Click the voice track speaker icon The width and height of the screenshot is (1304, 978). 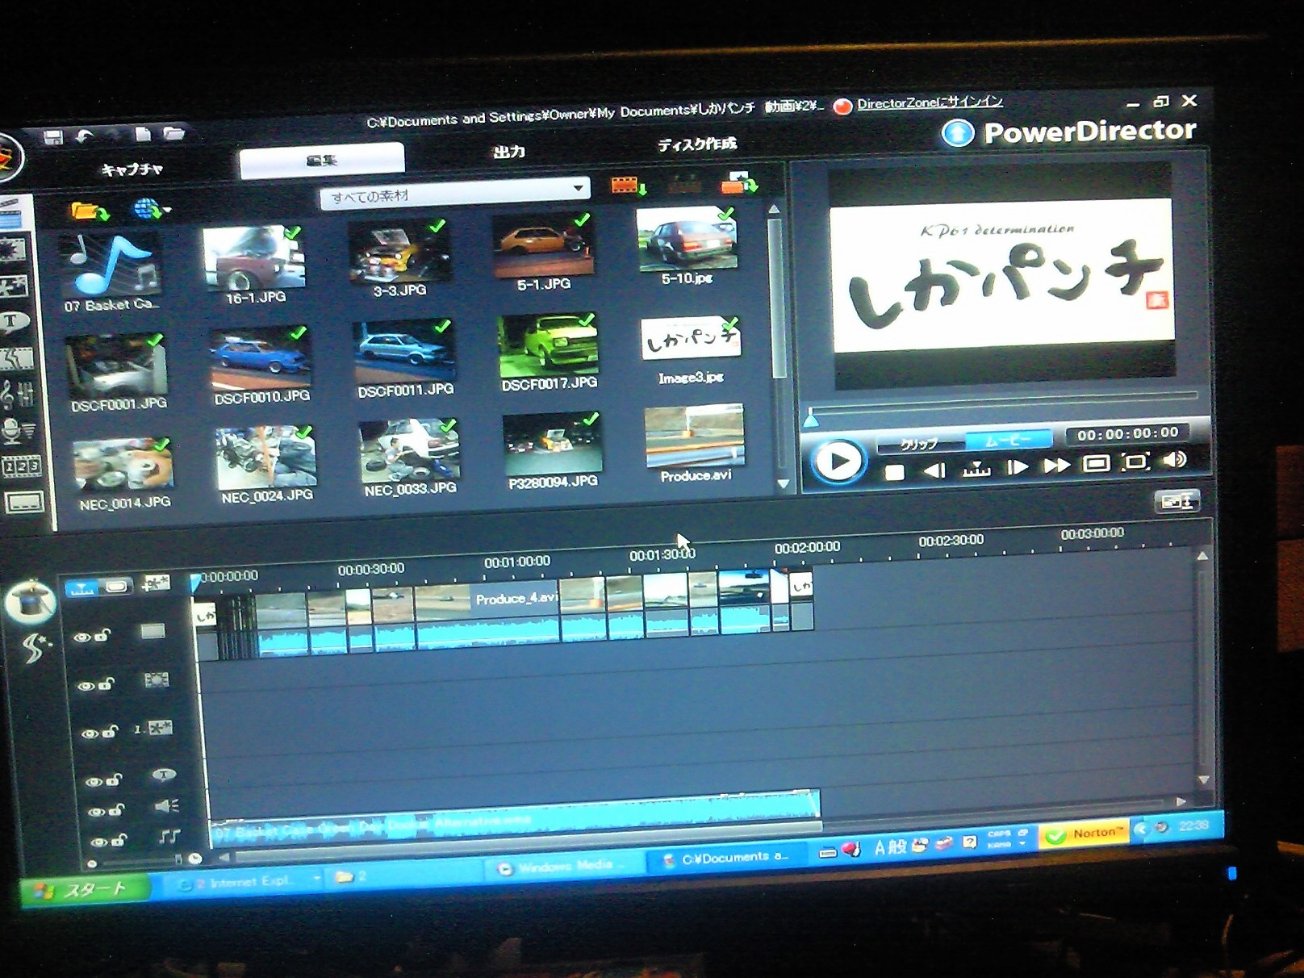tap(166, 805)
